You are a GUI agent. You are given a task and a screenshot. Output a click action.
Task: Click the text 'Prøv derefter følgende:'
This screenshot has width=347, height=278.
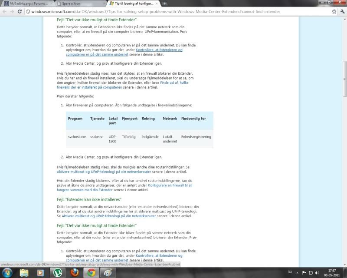pyautogui.click(x=75, y=96)
